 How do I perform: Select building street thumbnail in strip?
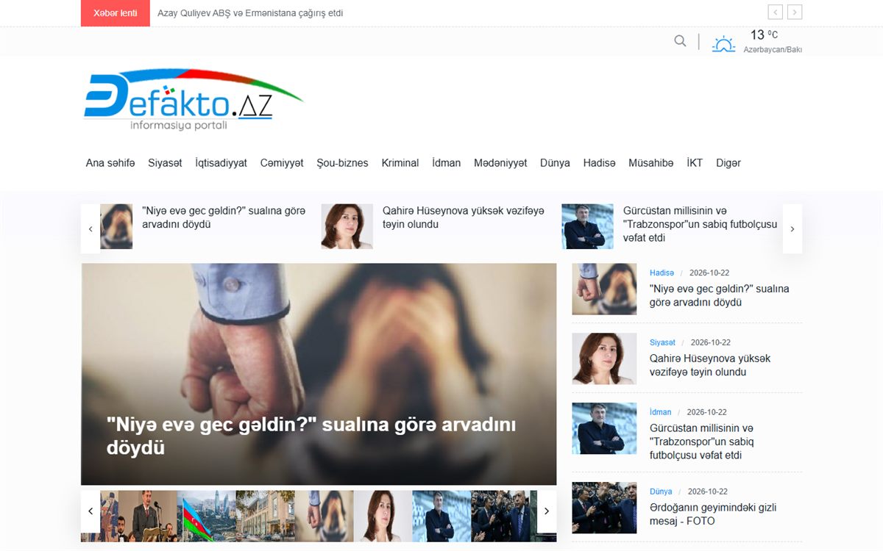pyautogui.click(x=265, y=516)
